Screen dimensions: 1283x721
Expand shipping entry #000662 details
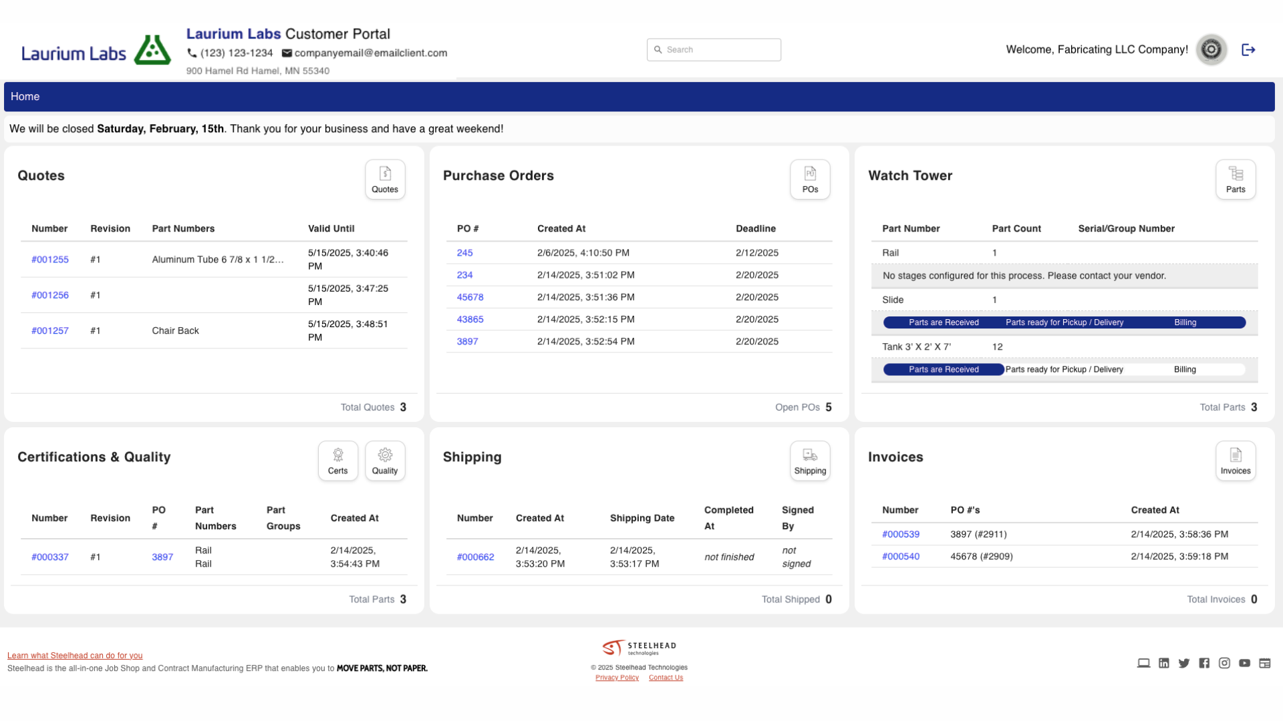tap(474, 556)
